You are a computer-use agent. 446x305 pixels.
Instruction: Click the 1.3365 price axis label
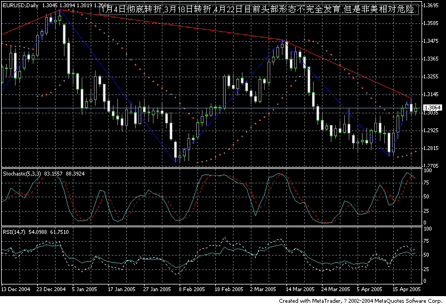431,59
